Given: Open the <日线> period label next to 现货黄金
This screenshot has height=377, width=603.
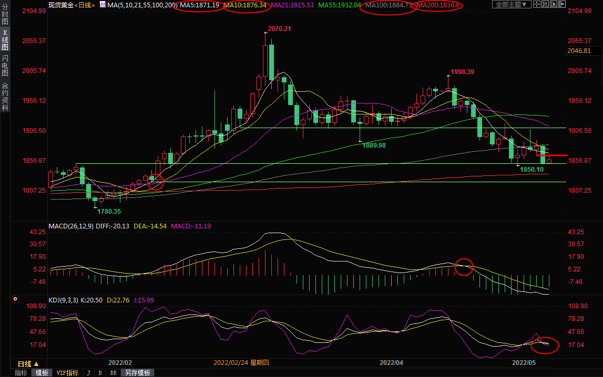Looking at the screenshot, I should pos(85,5).
